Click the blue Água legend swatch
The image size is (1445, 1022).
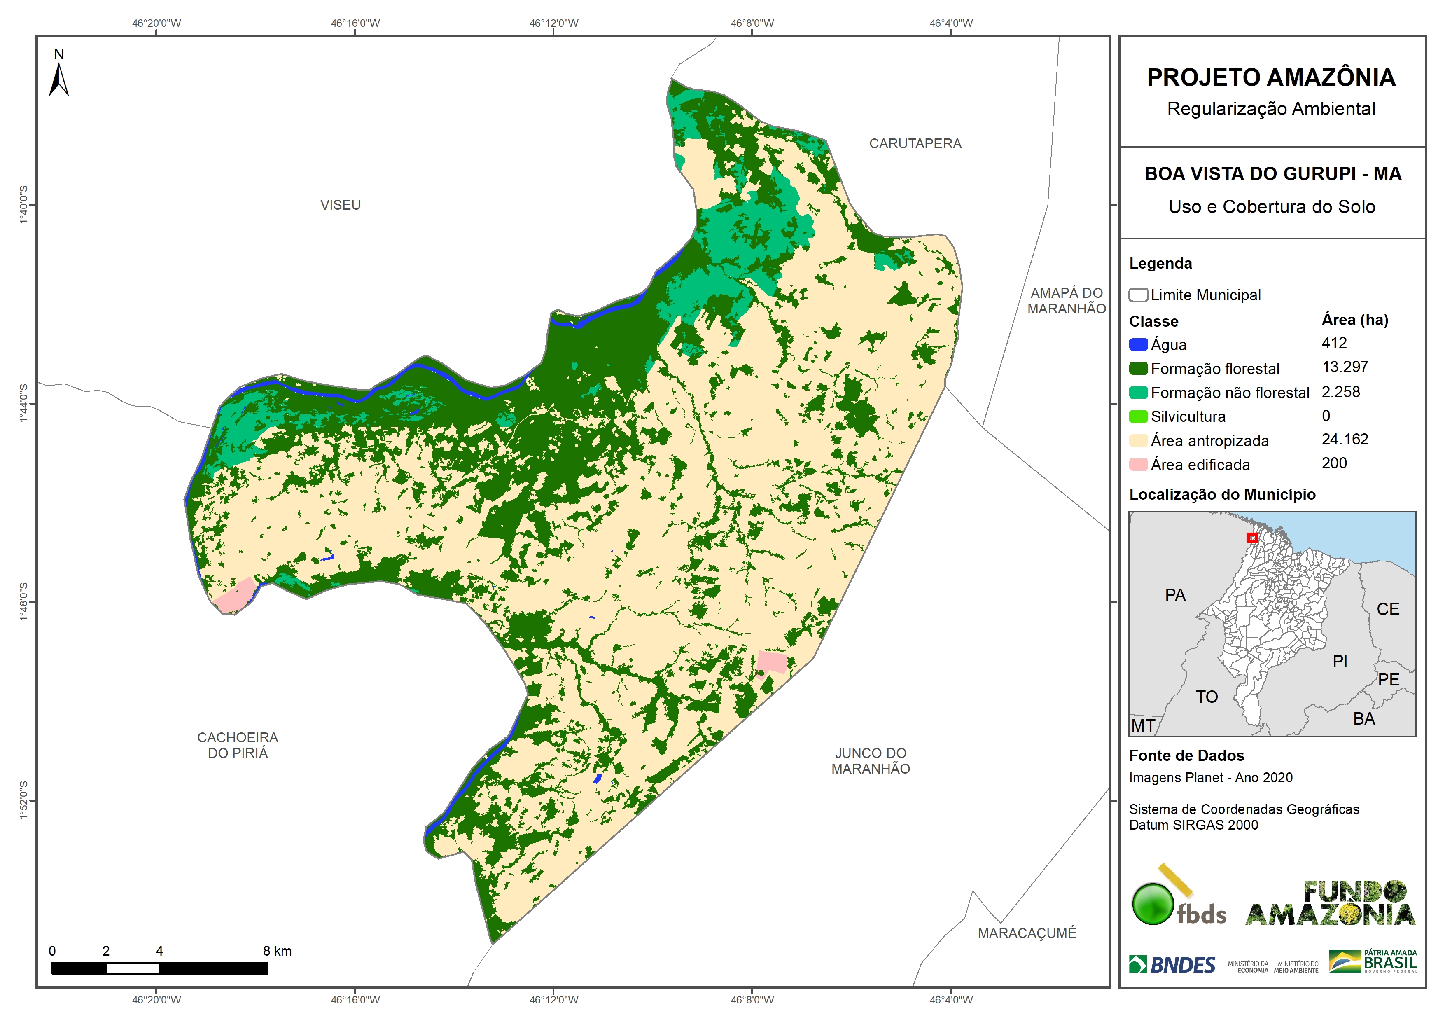(1138, 345)
